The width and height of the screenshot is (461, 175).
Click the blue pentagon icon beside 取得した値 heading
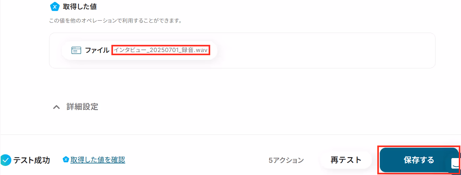55,6
